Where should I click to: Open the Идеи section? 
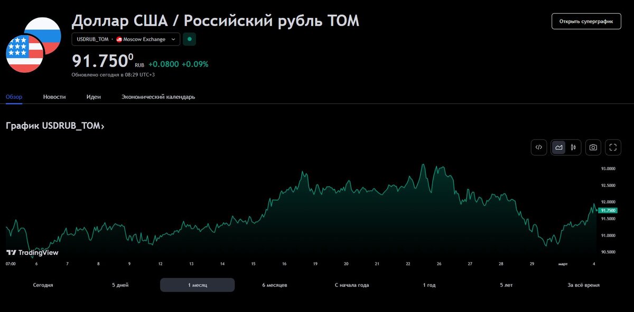click(94, 97)
